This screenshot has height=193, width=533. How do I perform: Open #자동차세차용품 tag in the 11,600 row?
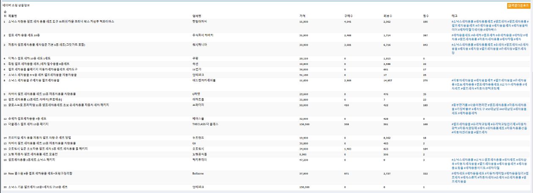[462, 80]
